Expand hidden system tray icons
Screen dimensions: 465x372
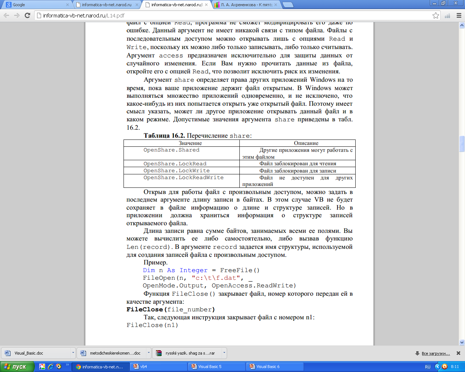(x=437, y=367)
